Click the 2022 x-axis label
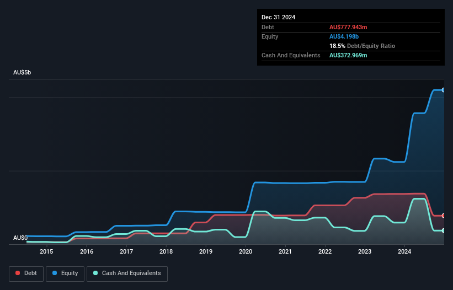453x290 pixels. point(325,251)
